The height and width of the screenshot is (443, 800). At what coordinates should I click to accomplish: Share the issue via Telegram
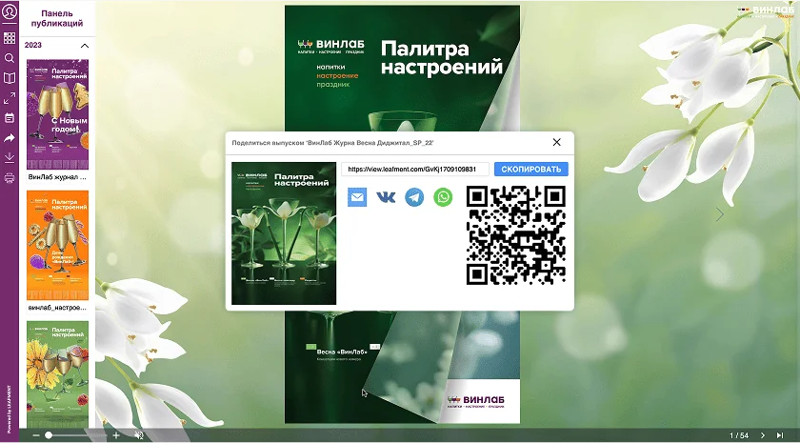[x=414, y=197]
